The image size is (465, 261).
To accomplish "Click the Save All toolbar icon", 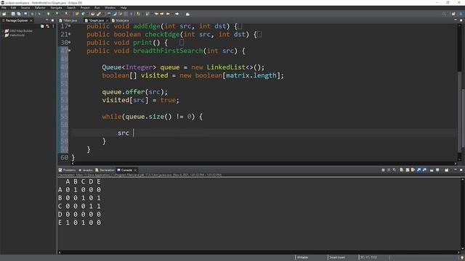I will 18,14.
